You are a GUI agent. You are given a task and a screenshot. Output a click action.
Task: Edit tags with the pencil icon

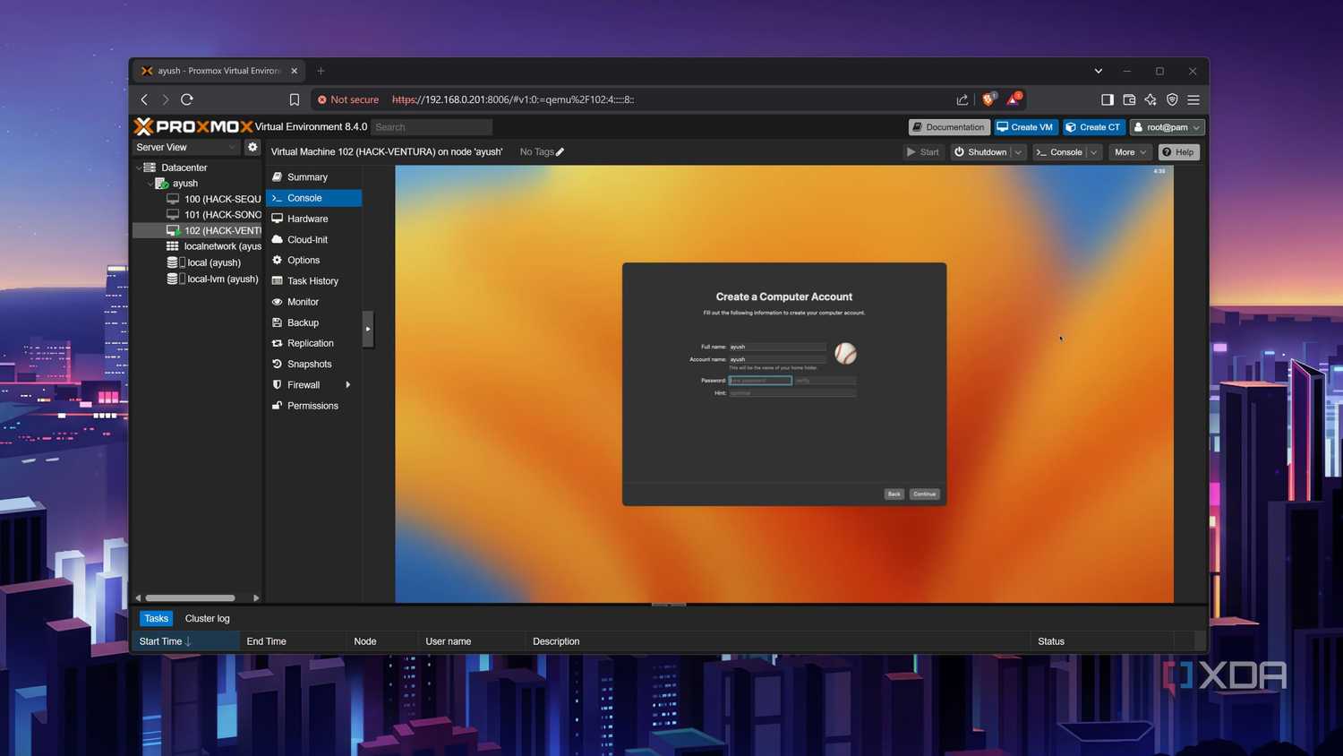click(560, 152)
